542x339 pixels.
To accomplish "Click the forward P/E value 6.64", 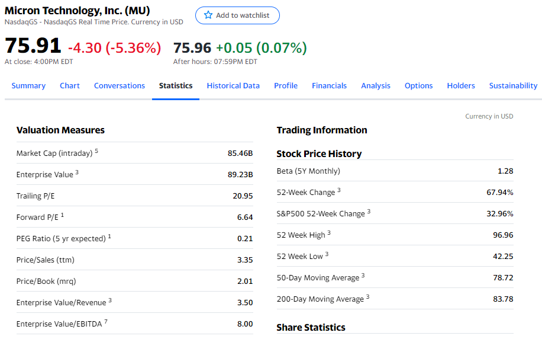I will [245, 217].
